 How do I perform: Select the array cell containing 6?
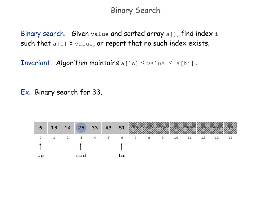tap(40, 128)
